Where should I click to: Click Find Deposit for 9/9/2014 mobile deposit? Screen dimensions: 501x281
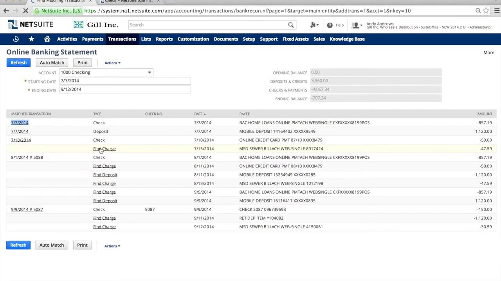(x=105, y=201)
